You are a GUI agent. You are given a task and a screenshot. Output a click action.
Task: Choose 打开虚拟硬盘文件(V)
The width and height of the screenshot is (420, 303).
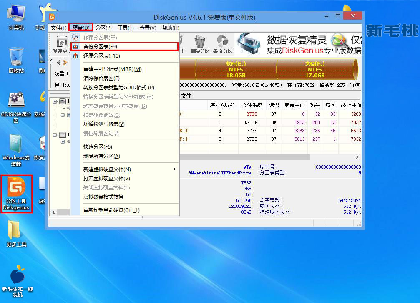(125, 178)
